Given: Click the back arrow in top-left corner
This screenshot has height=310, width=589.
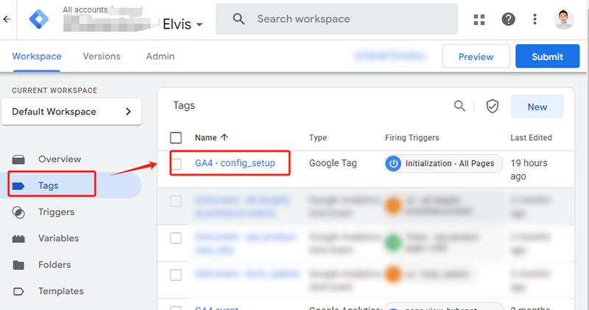Looking at the screenshot, I should tap(7, 20).
